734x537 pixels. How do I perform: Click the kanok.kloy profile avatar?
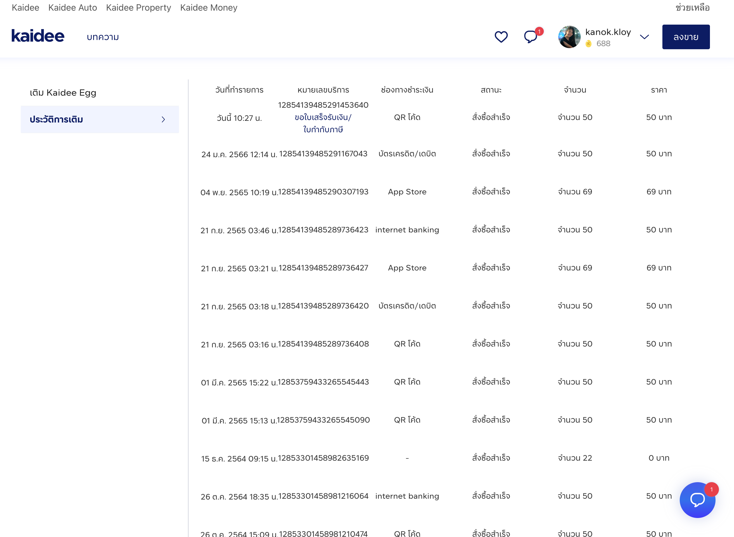tap(569, 37)
